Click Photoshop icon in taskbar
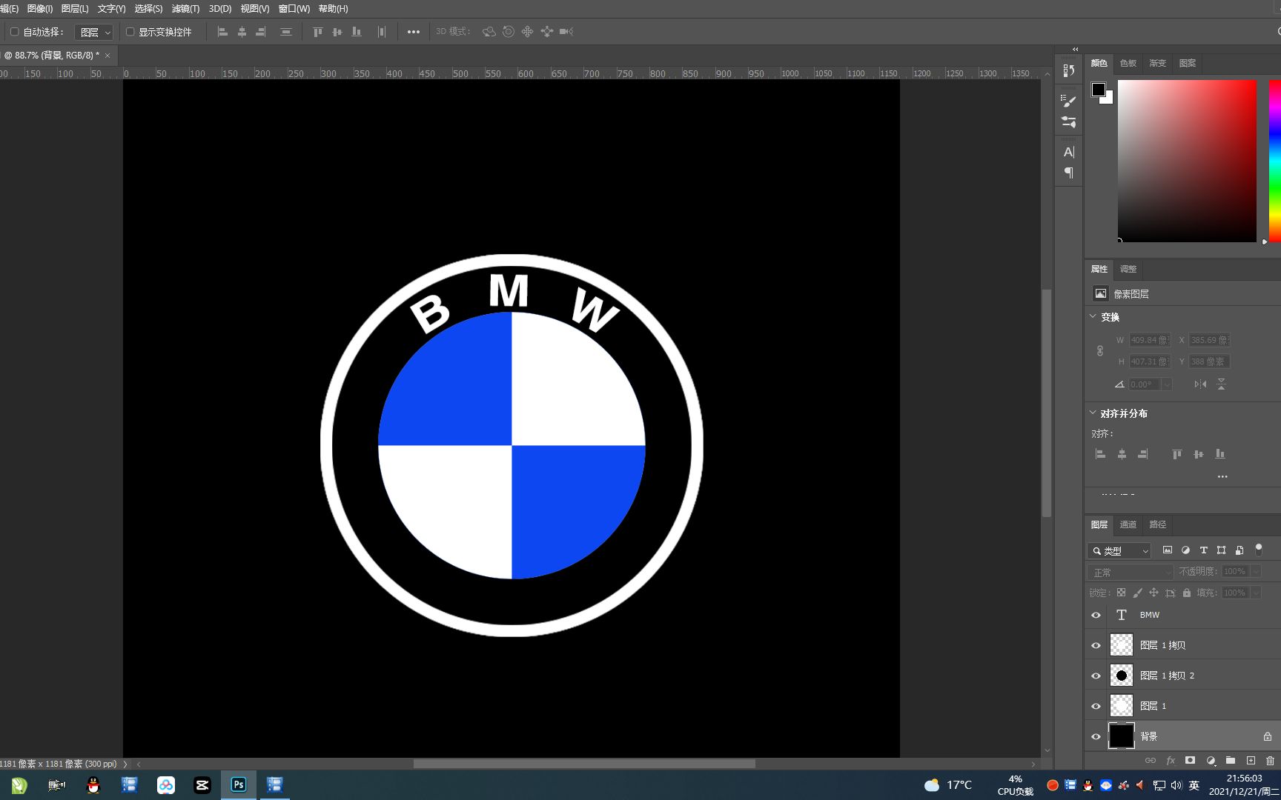Screen dimensions: 1281x800 tap(239, 785)
